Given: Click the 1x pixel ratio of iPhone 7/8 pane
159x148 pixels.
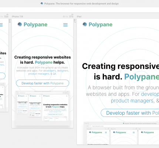Looking at the screenshot, I should tap(67, 17).
